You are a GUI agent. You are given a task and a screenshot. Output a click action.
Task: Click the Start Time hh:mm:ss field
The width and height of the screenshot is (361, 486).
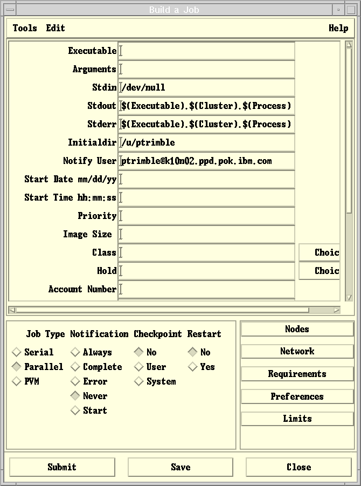pyautogui.click(x=206, y=197)
